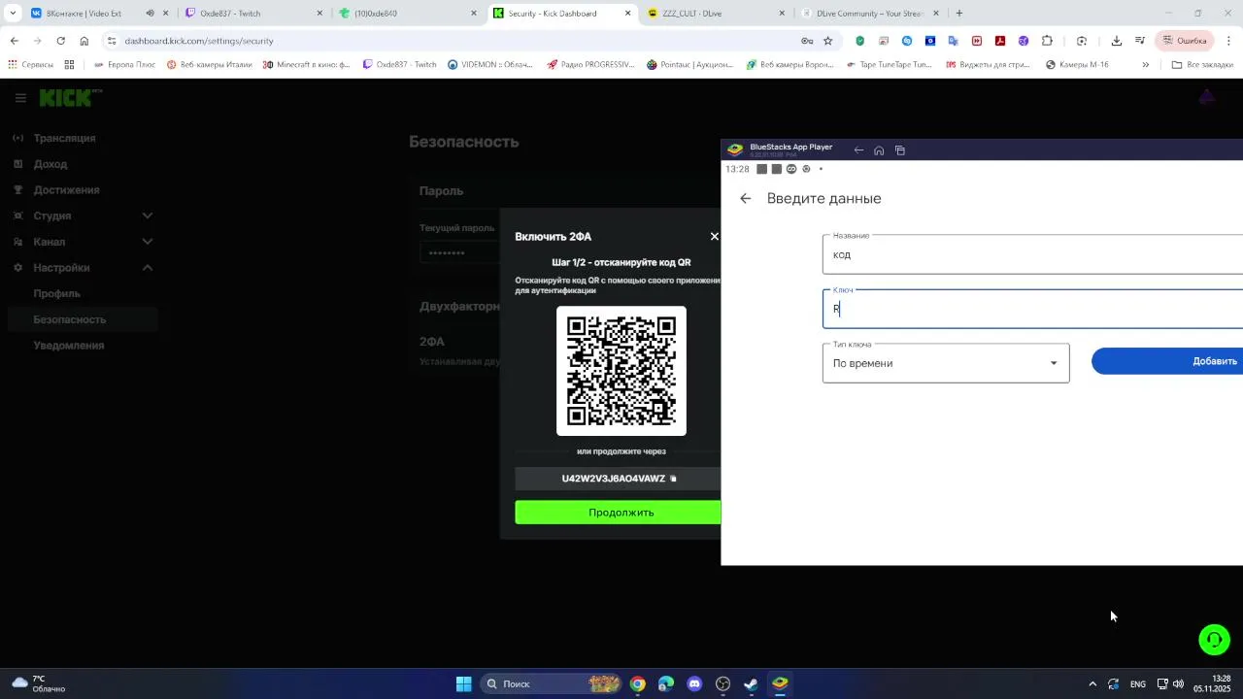Open the "Камеры М-16" bookmark
Screen dimensions: 1243x699
(1077, 65)
